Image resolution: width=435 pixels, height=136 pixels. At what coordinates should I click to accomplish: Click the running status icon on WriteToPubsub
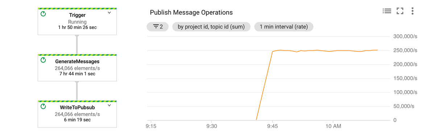point(43,106)
